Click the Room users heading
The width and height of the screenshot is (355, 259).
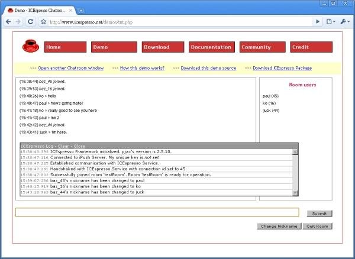pos(302,85)
